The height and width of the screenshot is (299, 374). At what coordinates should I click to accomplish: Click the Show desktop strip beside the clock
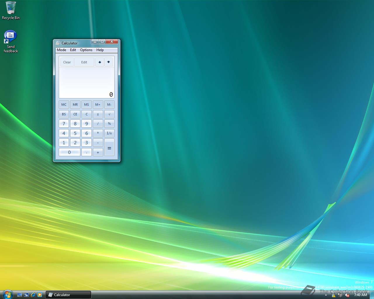click(372, 295)
